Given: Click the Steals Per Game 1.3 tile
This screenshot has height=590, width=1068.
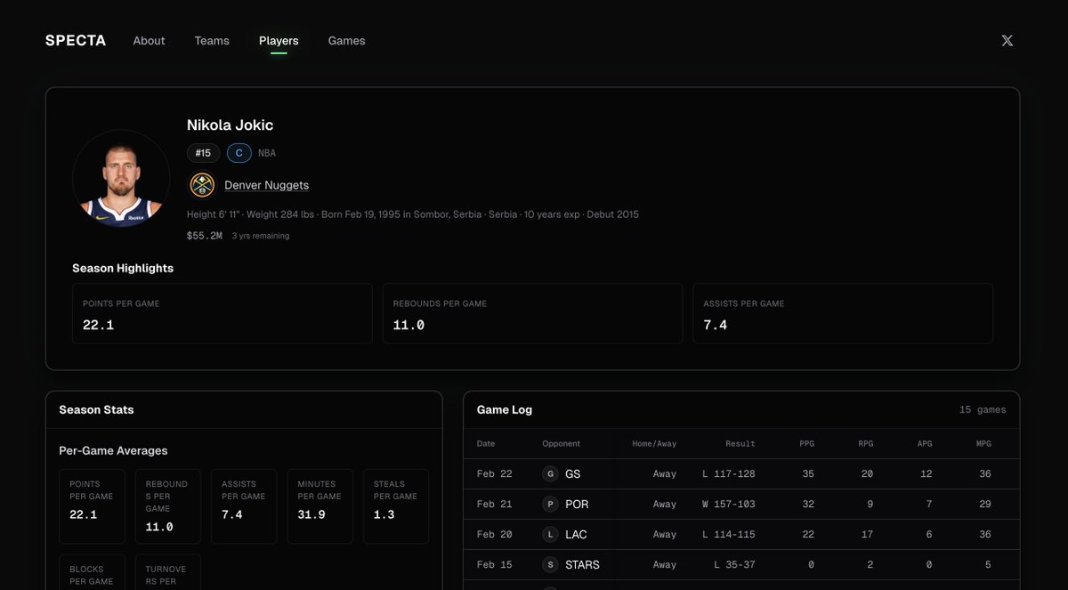Looking at the screenshot, I should tap(396, 506).
